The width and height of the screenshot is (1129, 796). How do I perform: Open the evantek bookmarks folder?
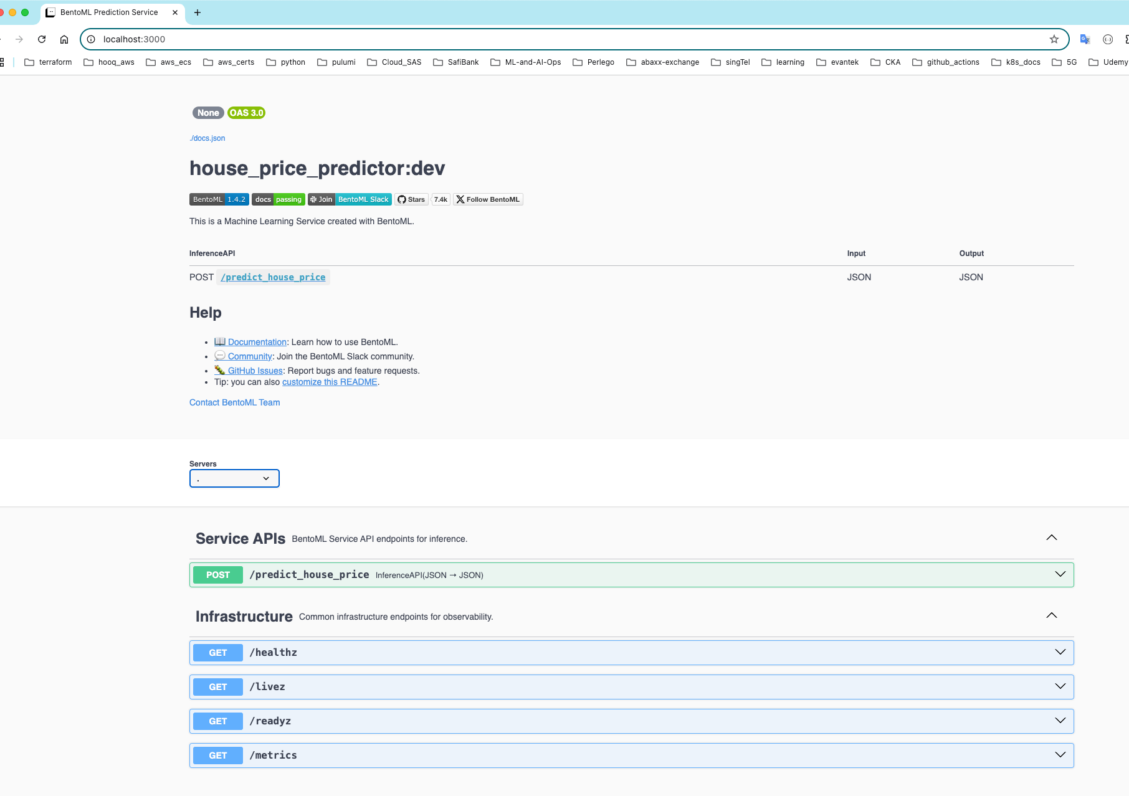pos(837,62)
